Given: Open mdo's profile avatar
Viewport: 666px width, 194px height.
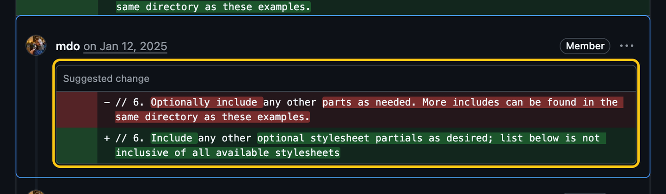Looking at the screenshot, I should coord(36,46).
